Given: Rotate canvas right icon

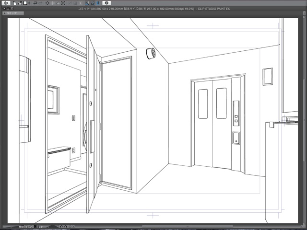Looking at the screenshot, I should (66, 227).
